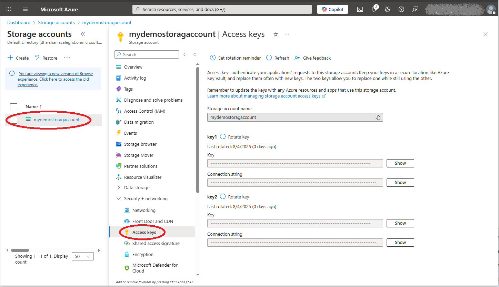Screen dimensions: 499x287
Task: Click the expand/collapse groups arrows near the menu search
Action: point(184,54)
